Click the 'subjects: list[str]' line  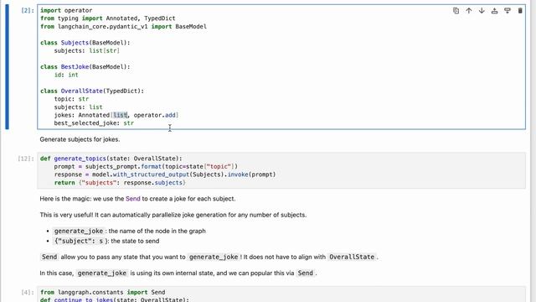[87, 50]
